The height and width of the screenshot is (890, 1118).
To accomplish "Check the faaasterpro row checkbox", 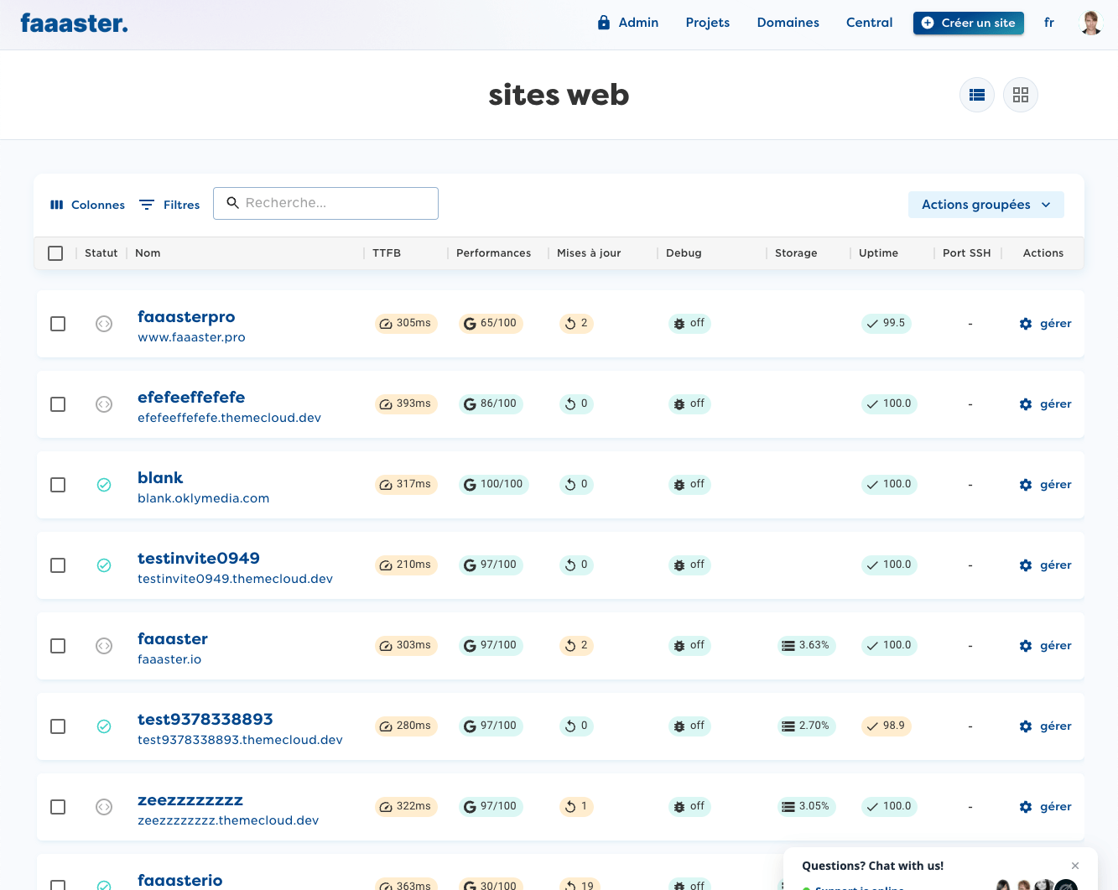I will click(x=58, y=324).
